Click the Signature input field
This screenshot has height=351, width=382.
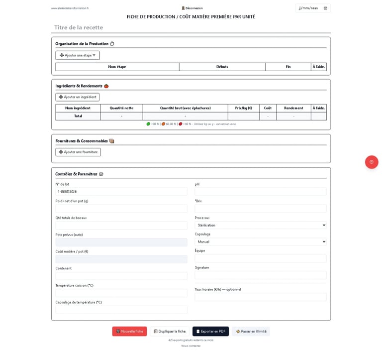[261, 275]
